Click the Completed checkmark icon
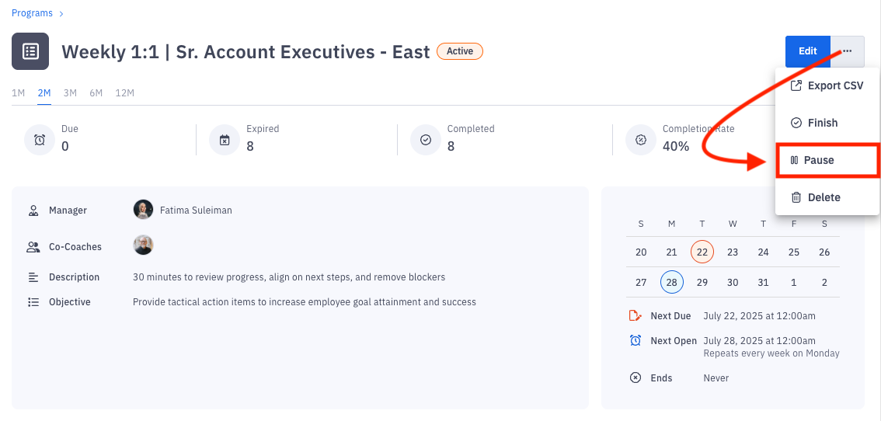 click(426, 140)
